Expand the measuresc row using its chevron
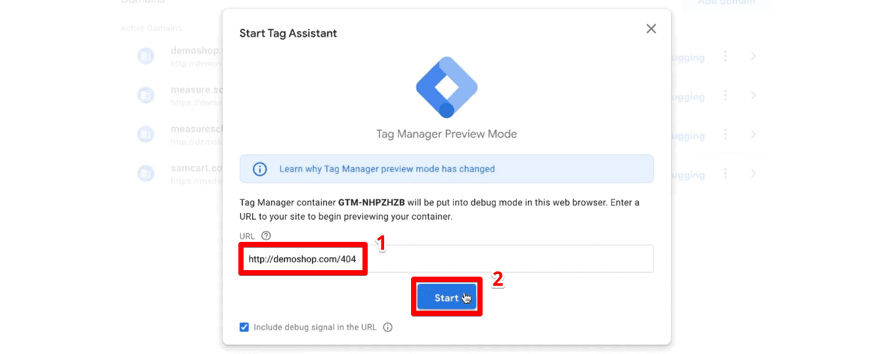The width and height of the screenshot is (893, 354). tap(753, 135)
